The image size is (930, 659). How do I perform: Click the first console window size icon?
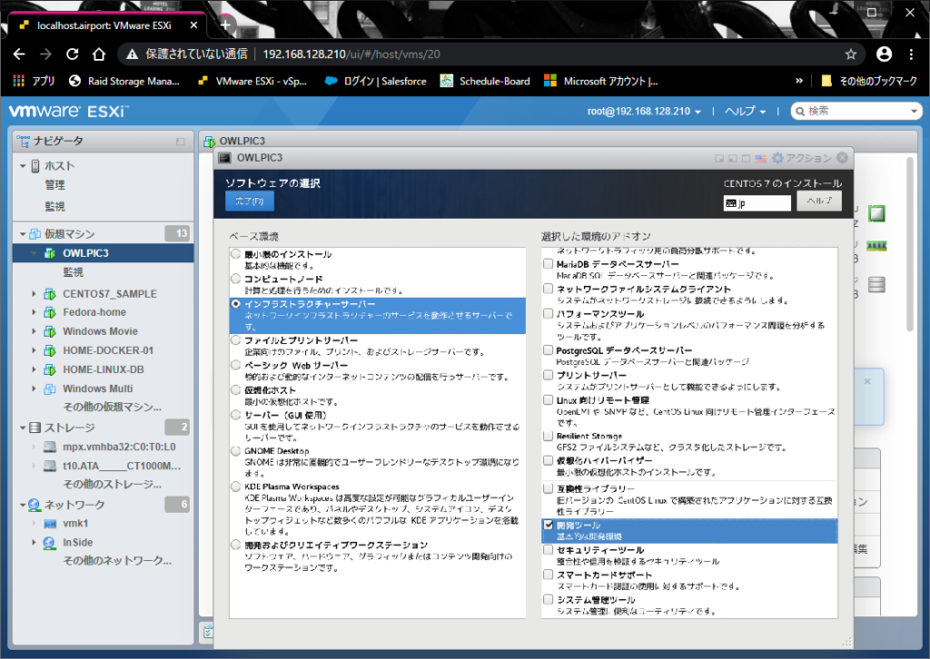tap(719, 158)
